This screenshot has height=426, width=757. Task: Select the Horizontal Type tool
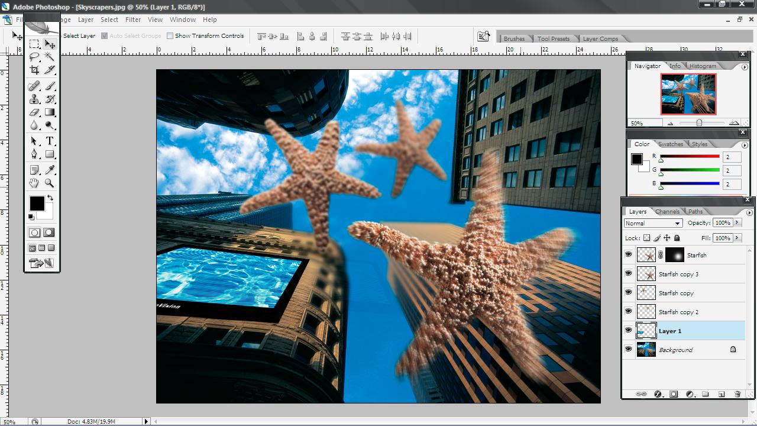pos(50,141)
